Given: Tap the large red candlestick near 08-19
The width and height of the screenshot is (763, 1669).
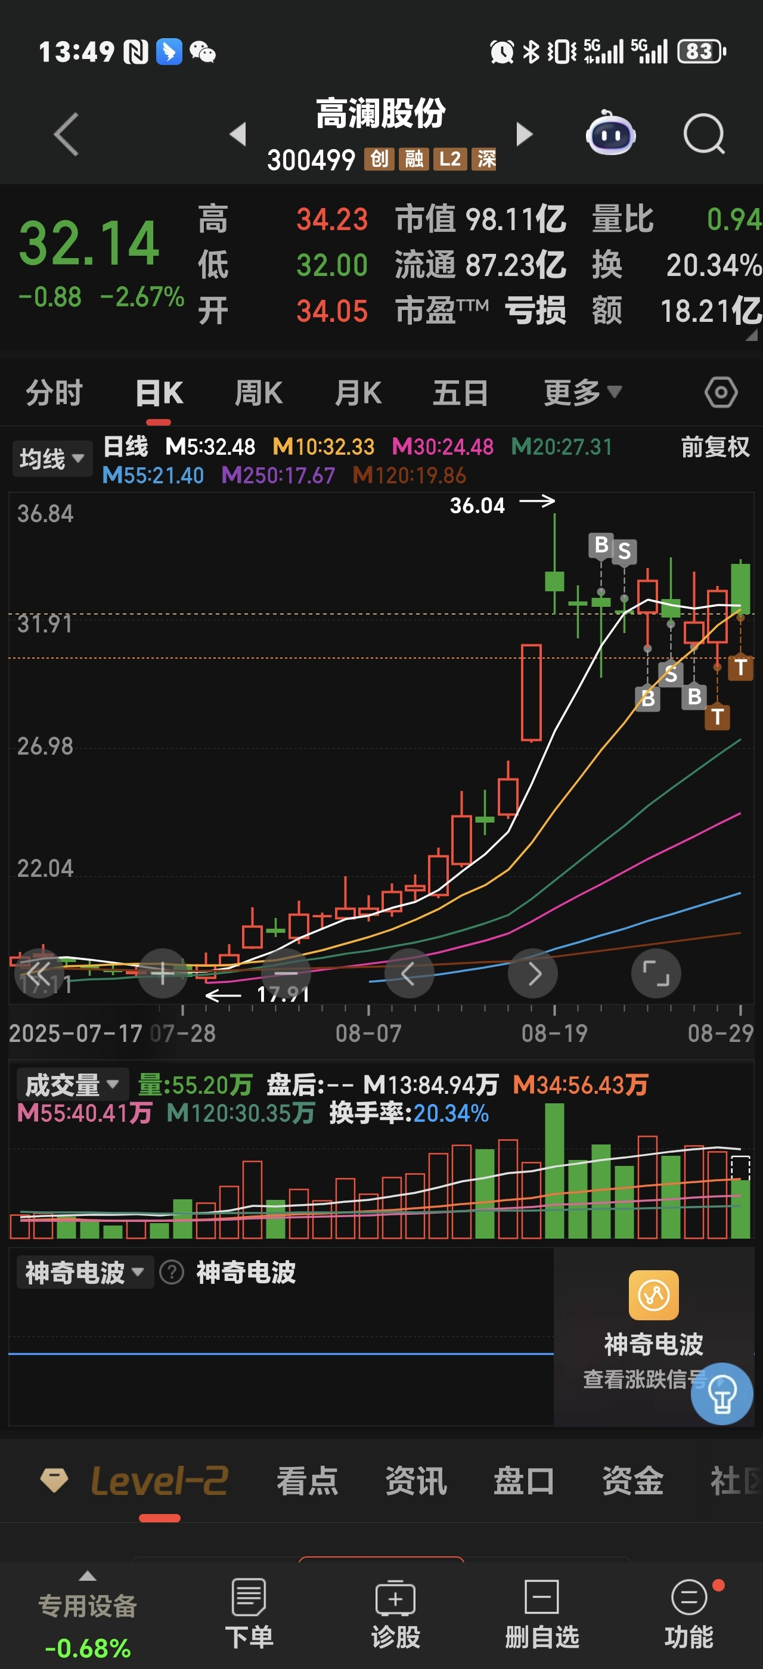Looking at the screenshot, I should coord(531,693).
